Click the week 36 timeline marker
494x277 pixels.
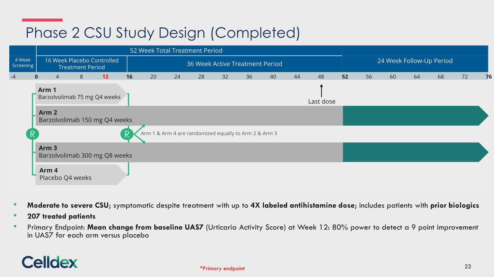pos(249,77)
